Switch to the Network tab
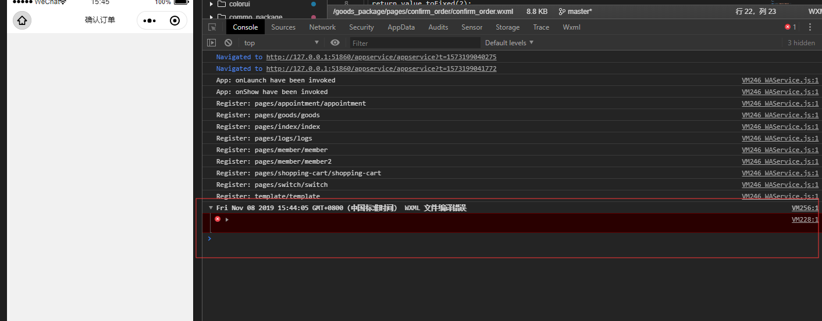The width and height of the screenshot is (822, 321). (322, 27)
